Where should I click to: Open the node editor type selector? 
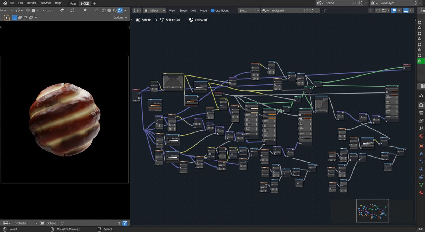coord(137,11)
